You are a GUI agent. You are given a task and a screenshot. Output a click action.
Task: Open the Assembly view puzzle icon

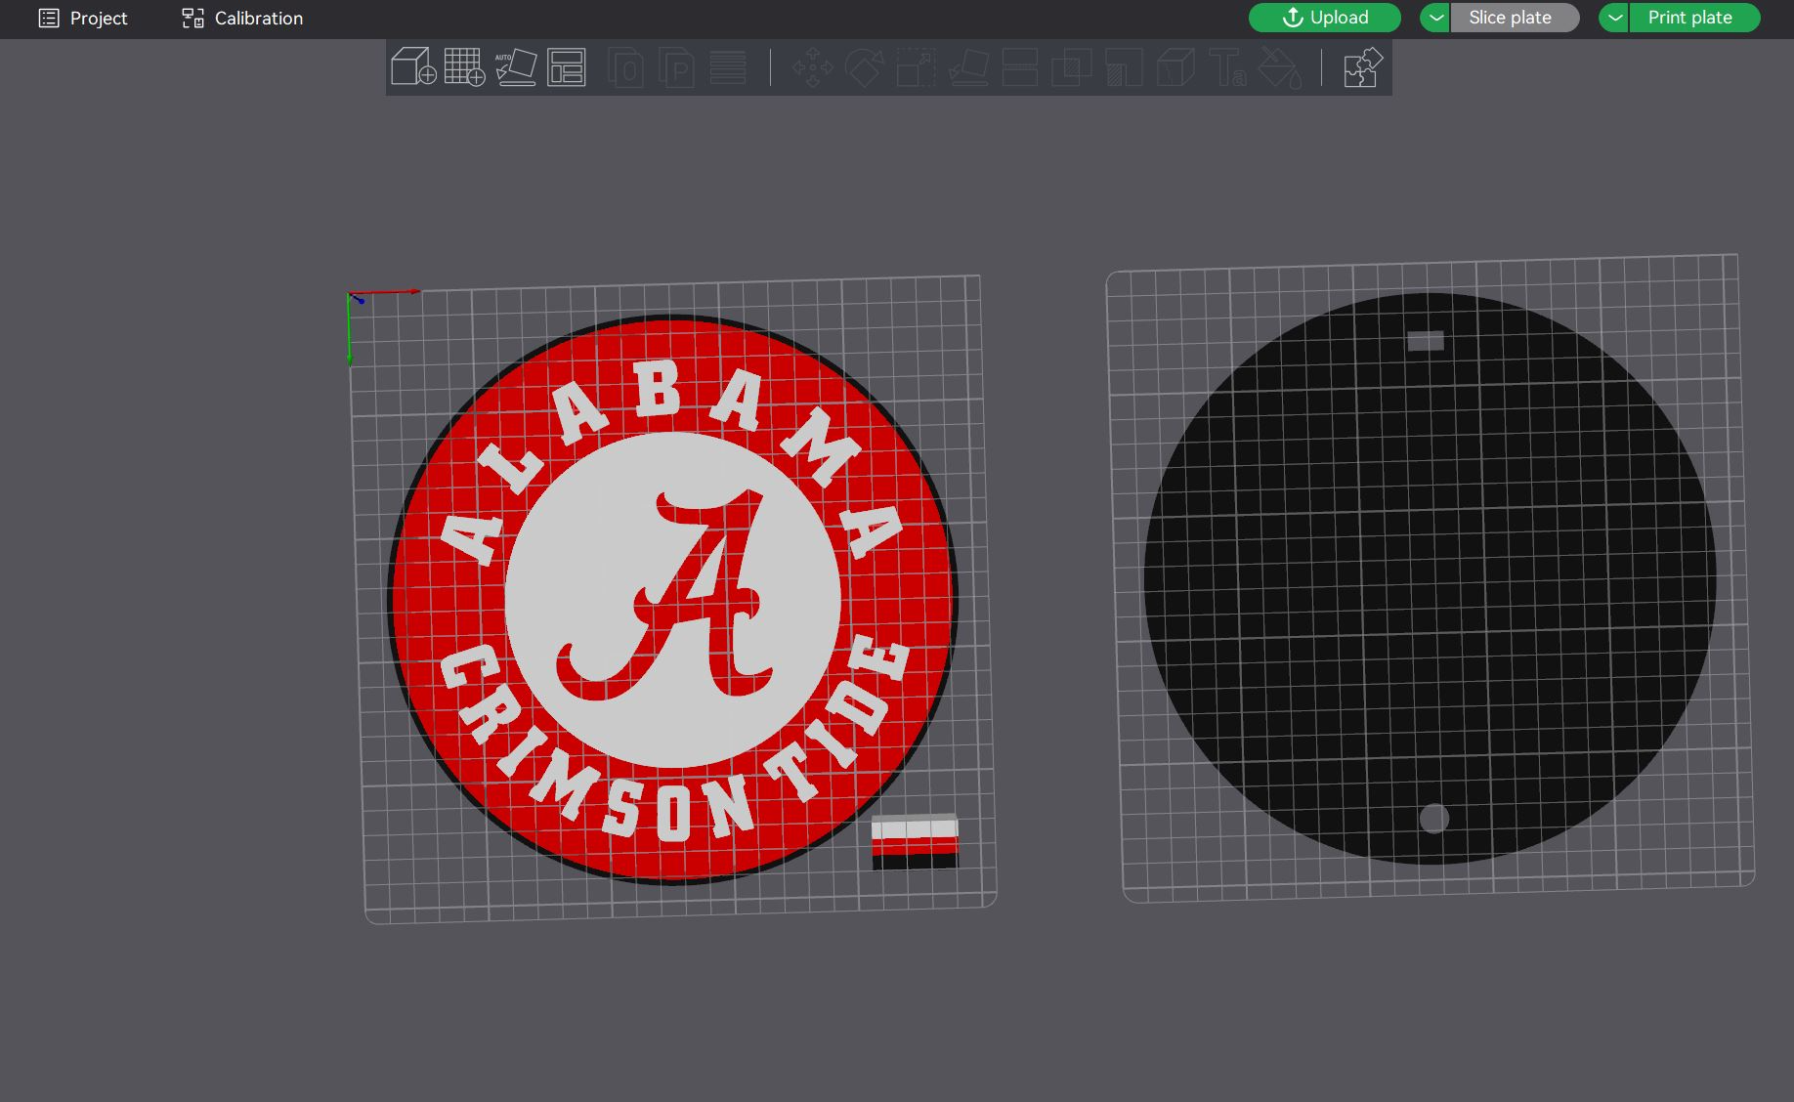tap(1363, 67)
